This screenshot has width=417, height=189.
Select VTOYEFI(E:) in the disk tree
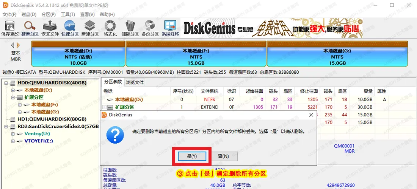[x=39, y=141]
